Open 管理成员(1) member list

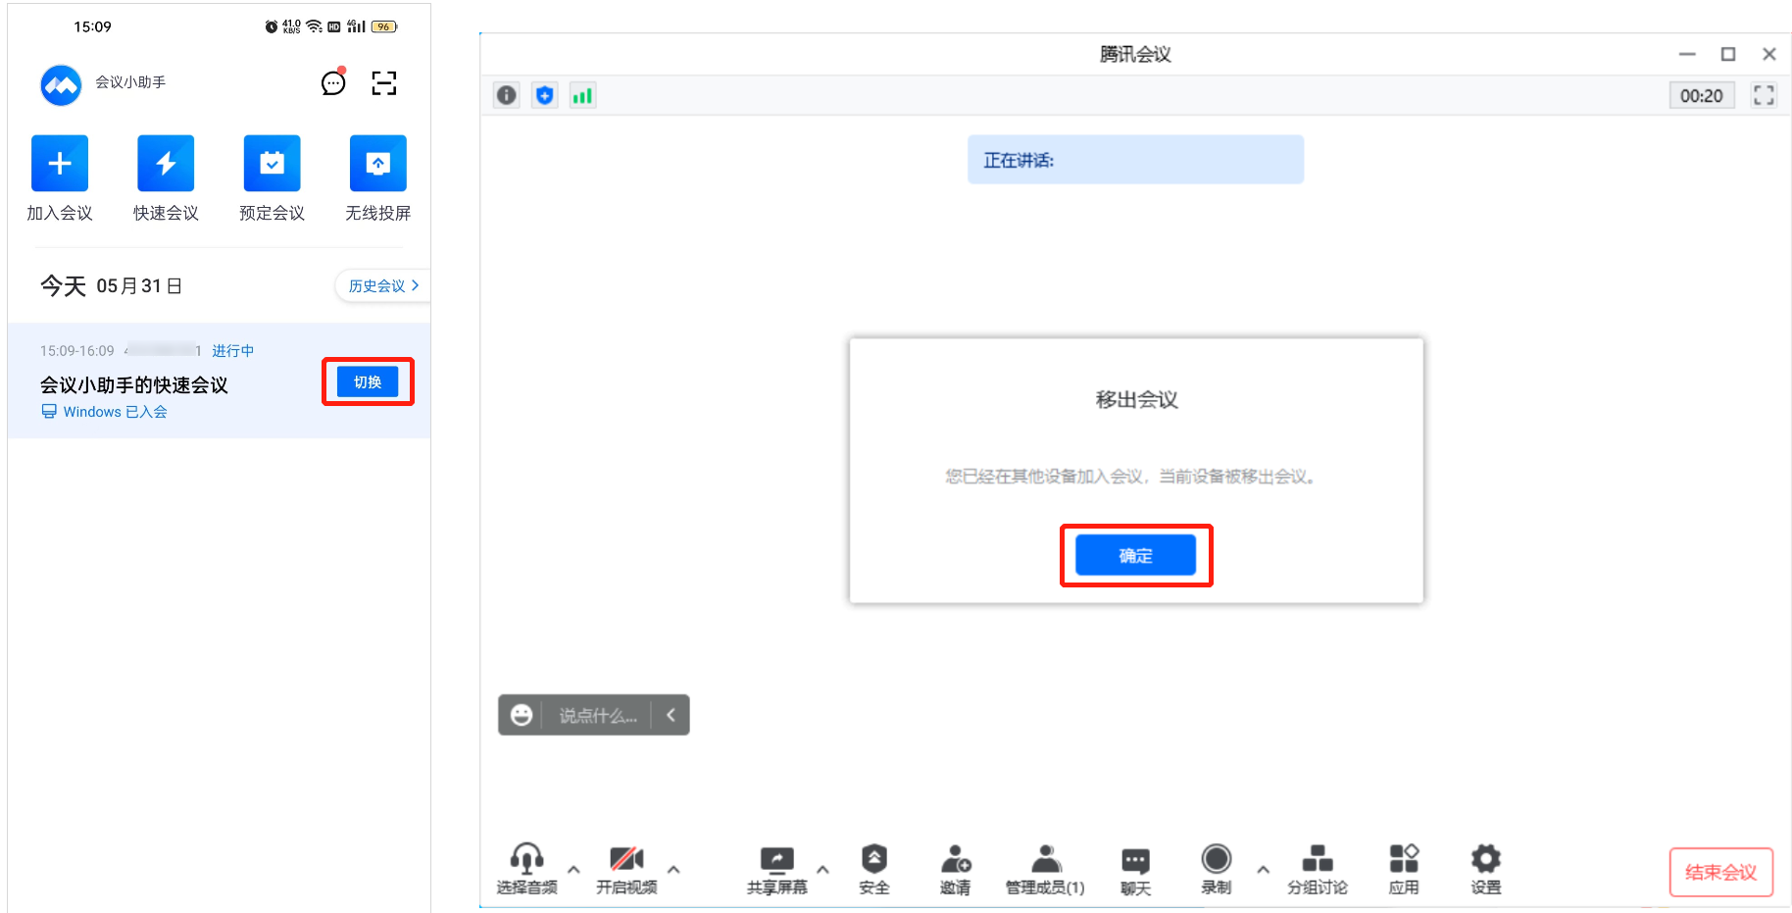click(x=1045, y=869)
